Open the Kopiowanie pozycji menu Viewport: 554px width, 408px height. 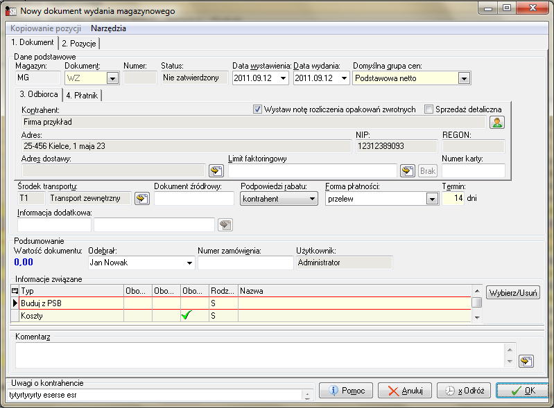[46, 28]
